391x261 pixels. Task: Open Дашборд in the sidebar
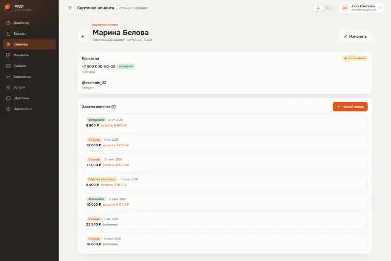pyautogui.click(x=29, y=22)
